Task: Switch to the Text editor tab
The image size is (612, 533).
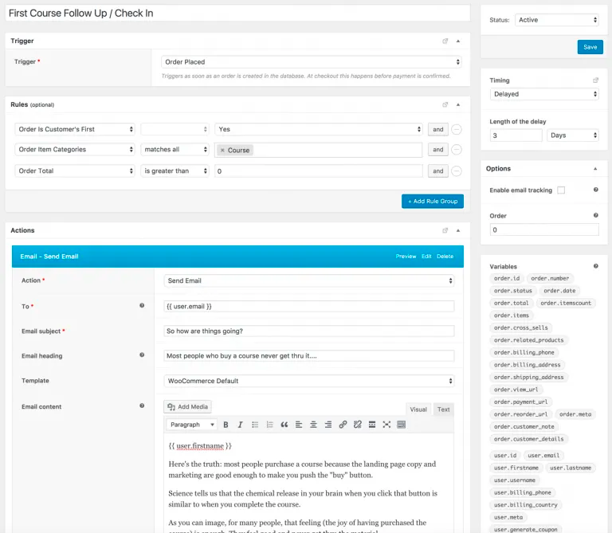Action: pos(443,410)
